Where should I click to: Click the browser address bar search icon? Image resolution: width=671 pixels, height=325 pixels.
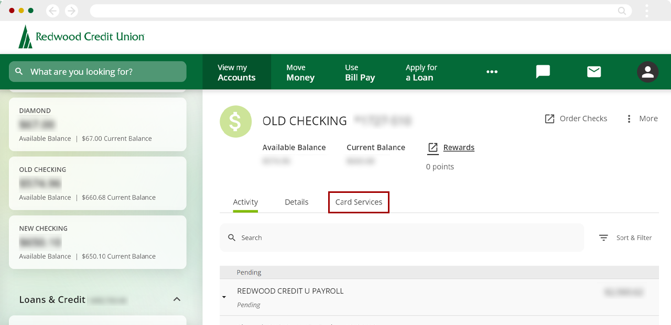click(x=622, y=10)
